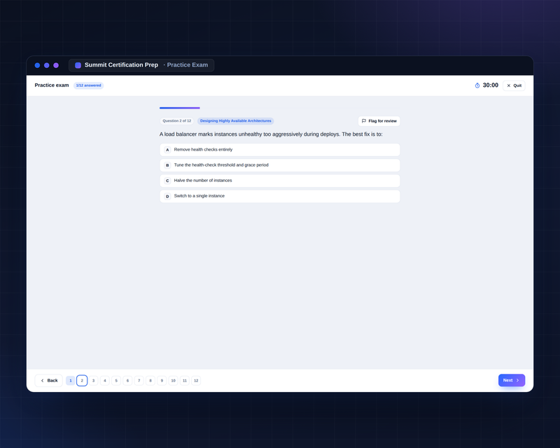Click the Designing Highly Available Architectures tag
The image size is (560, 448).
(236, 121)
